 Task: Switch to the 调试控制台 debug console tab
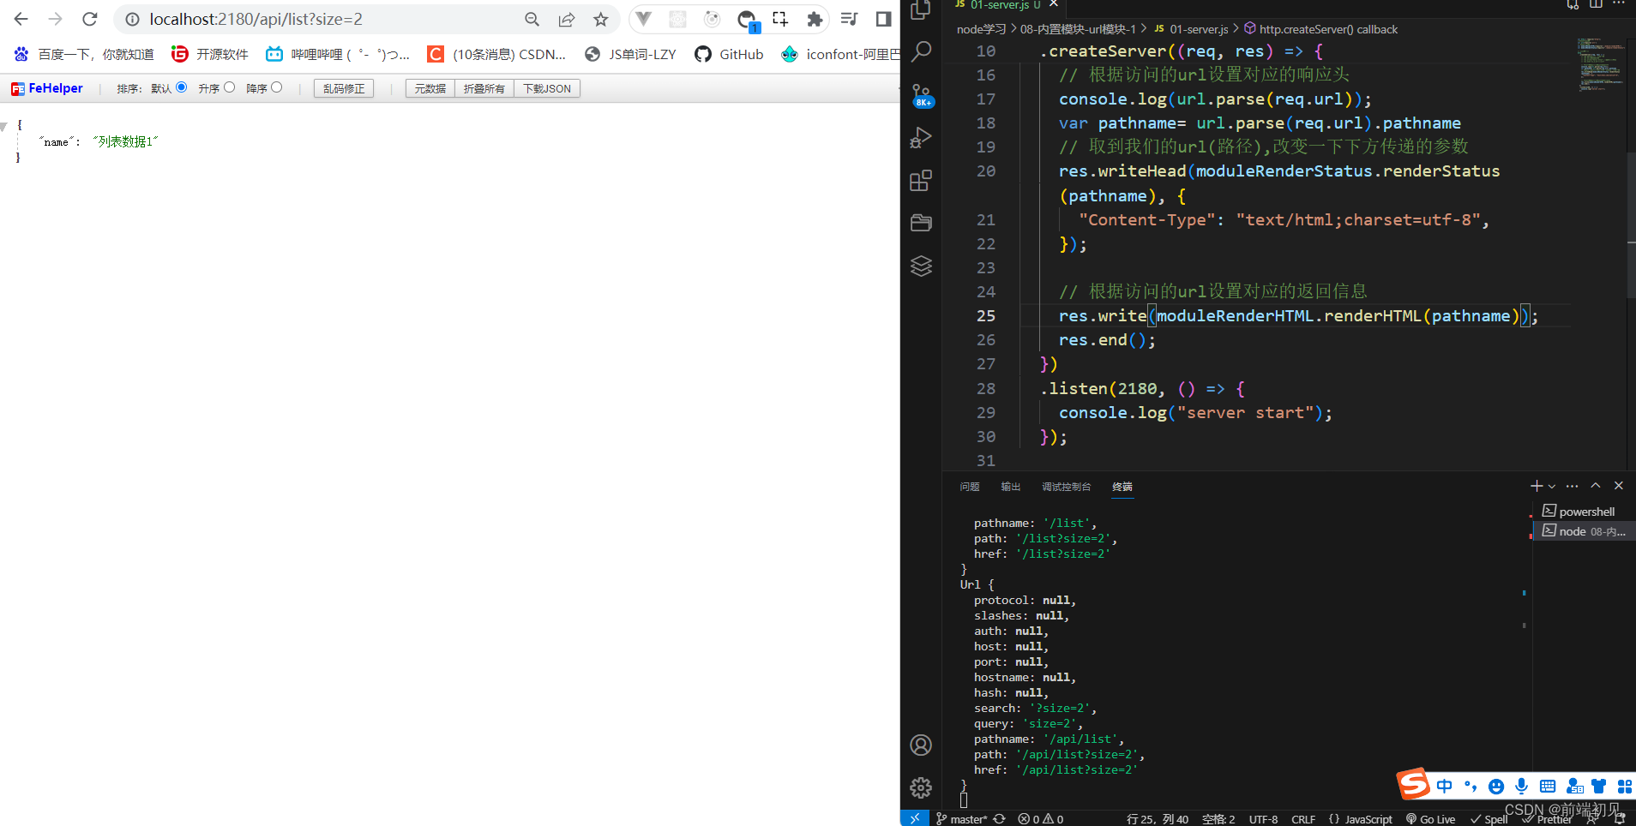[x=1067, y=487]
